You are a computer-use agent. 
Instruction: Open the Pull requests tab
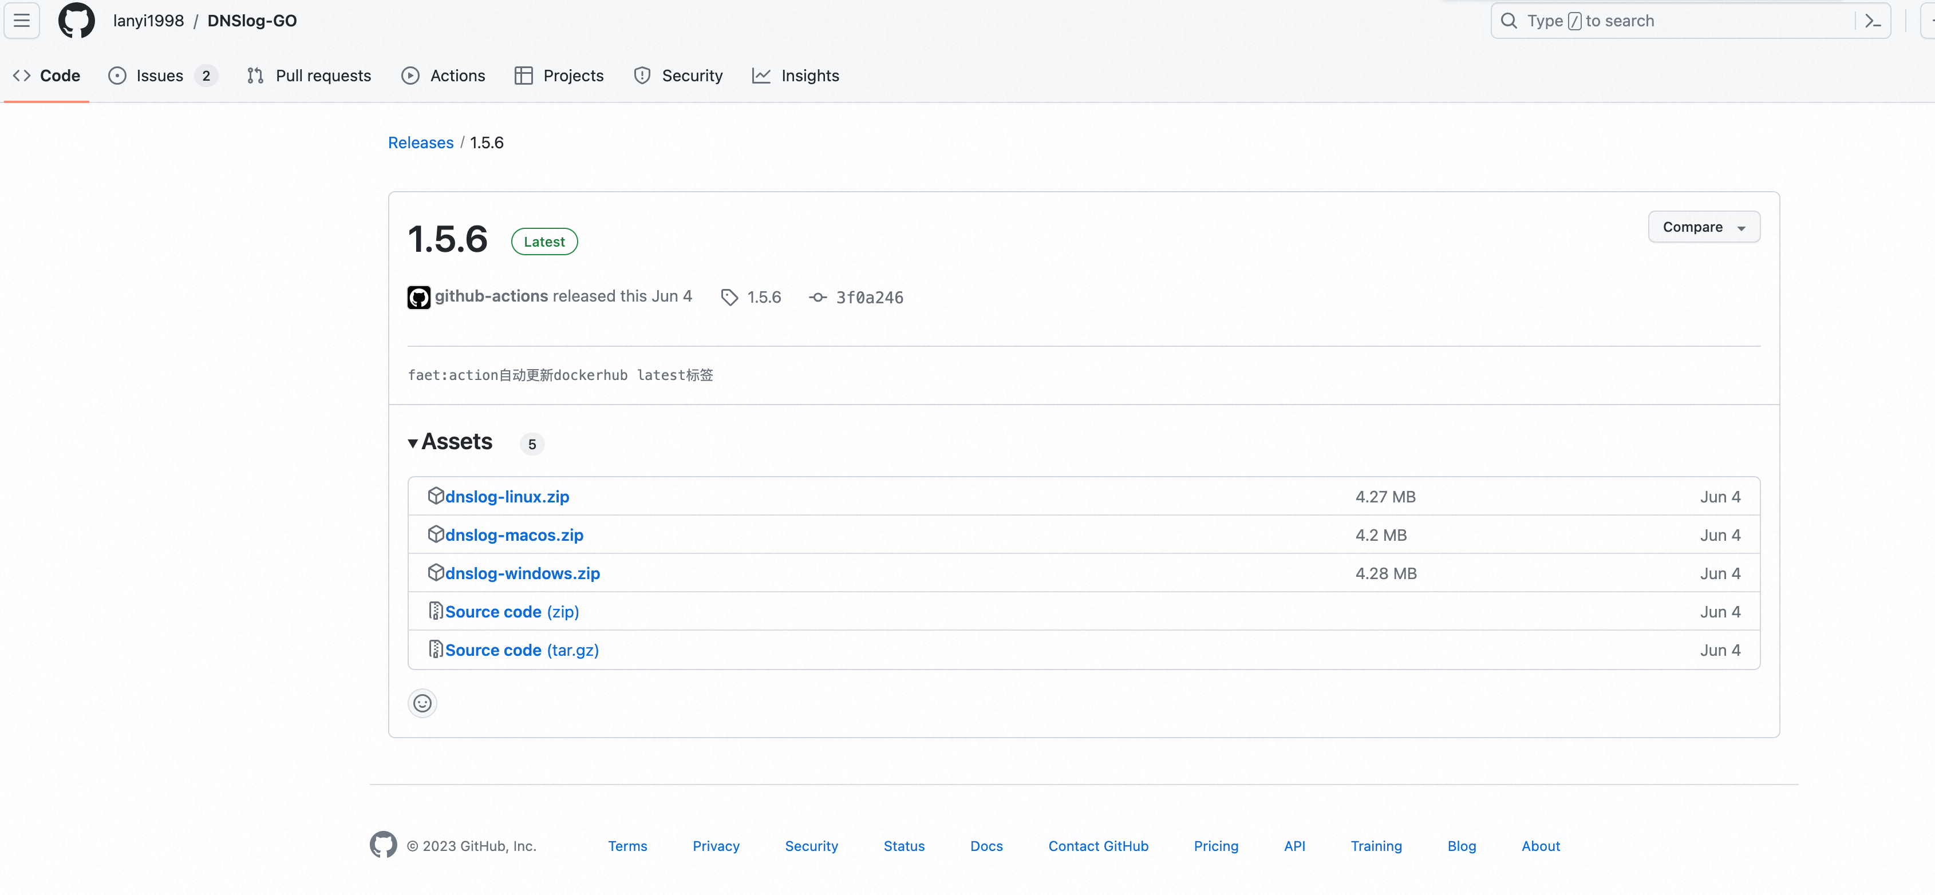(309, 75)
